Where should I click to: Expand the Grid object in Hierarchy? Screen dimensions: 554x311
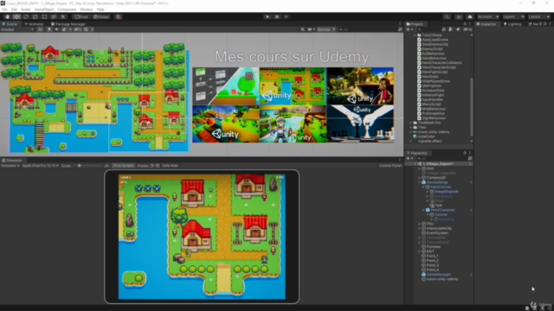(419, 168)
